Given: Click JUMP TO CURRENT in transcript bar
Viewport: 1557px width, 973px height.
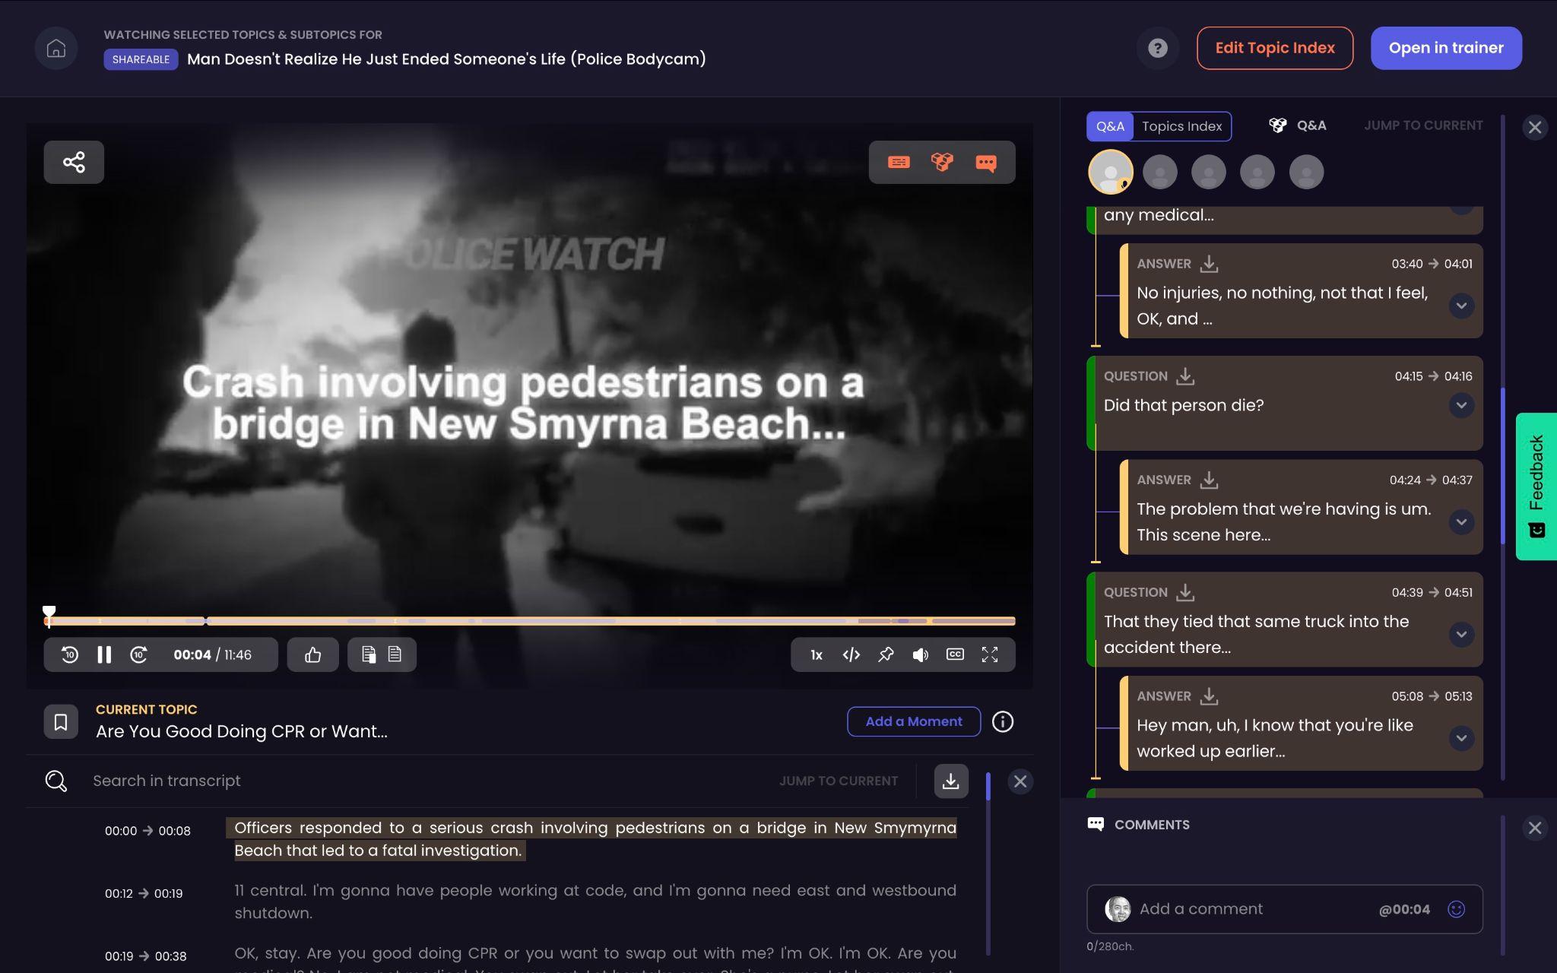Looking at the screenshot, I should coord(839,781).
